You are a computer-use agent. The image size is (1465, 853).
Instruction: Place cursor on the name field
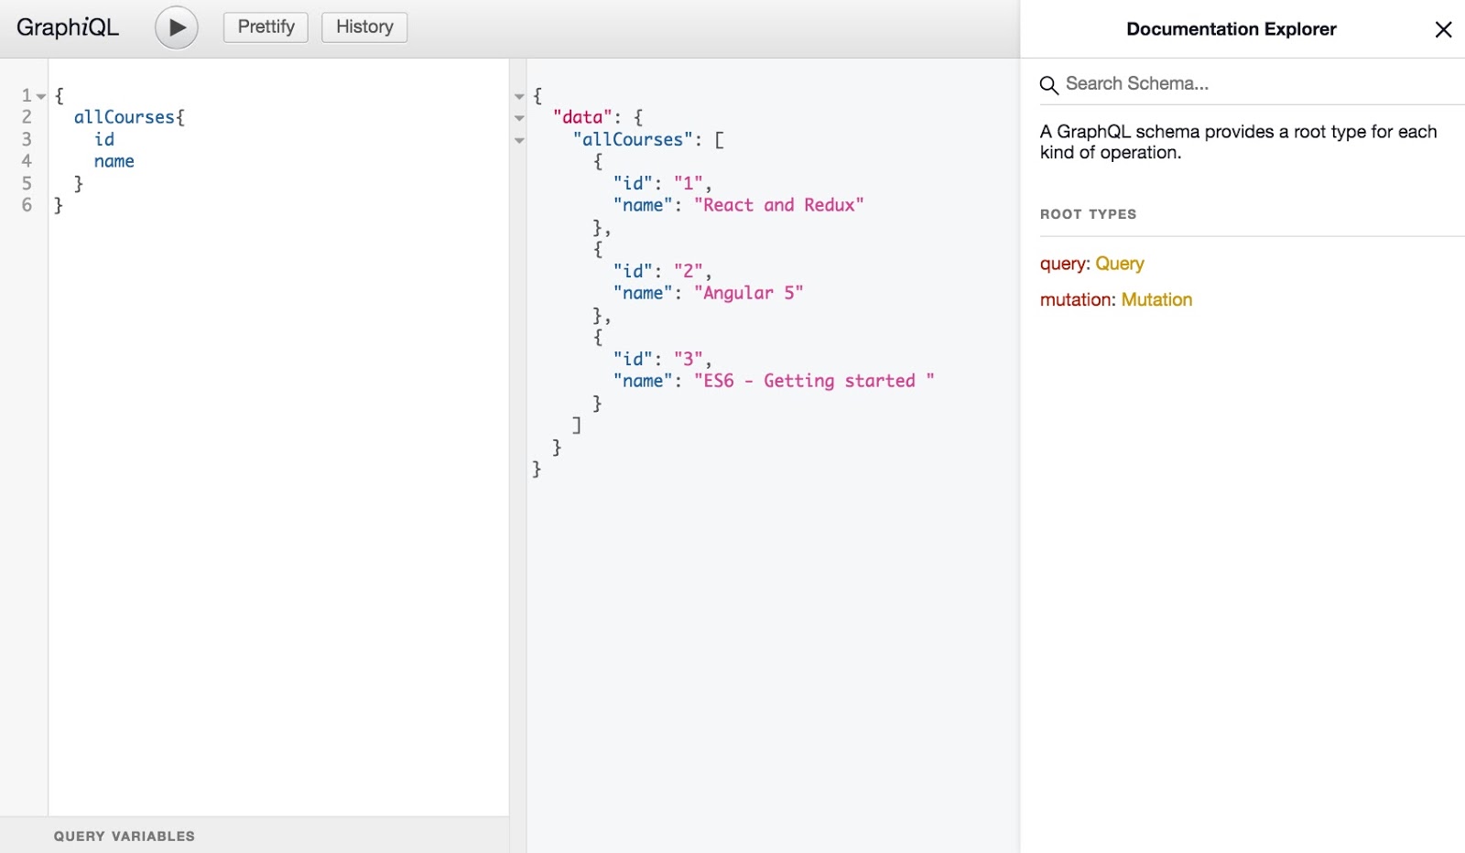coord(114,160)
